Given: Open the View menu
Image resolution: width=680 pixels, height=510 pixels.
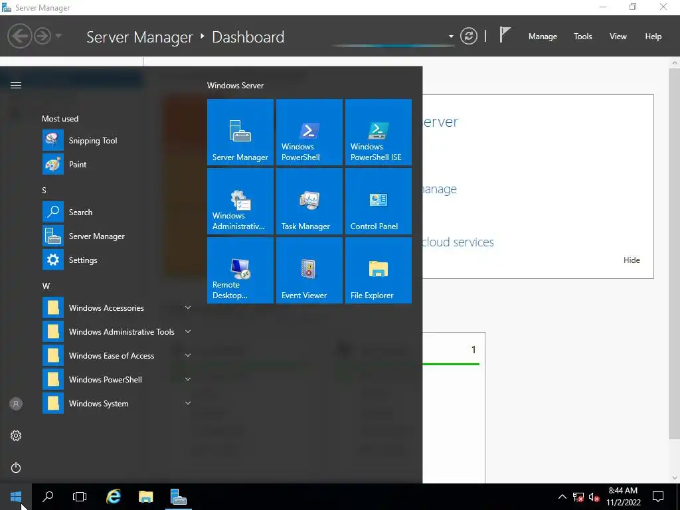Looking at the screenshot, I should tap(618, 37).
